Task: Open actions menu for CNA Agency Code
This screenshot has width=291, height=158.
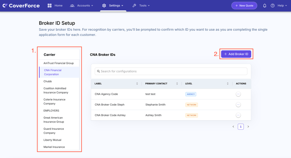Action: coord(238,94)
